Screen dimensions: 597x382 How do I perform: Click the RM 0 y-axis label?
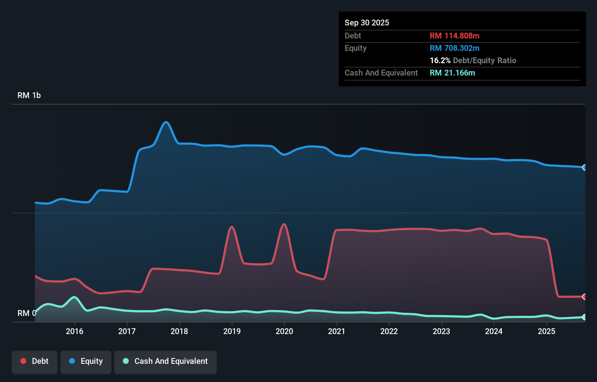[27, 313]
